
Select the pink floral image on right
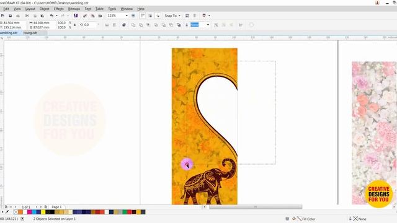[374, 133]
